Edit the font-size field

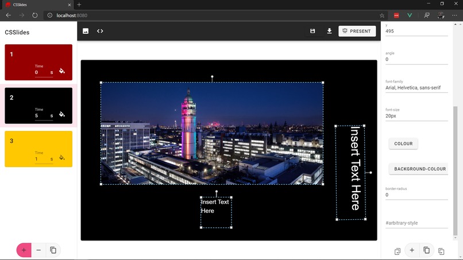(416, 116)
